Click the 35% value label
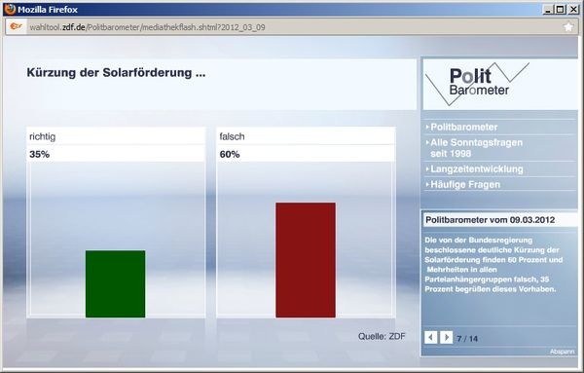The width and height of the screenshot is (584, 373). (x=40, y=154)
